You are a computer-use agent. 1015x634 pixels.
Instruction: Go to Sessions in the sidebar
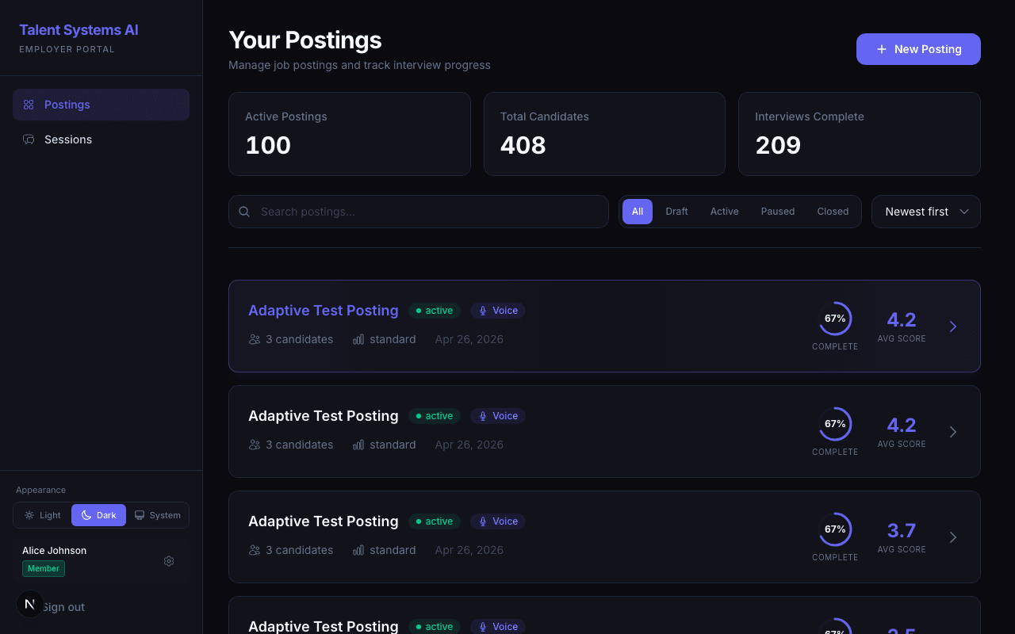[x=101, y=139]
